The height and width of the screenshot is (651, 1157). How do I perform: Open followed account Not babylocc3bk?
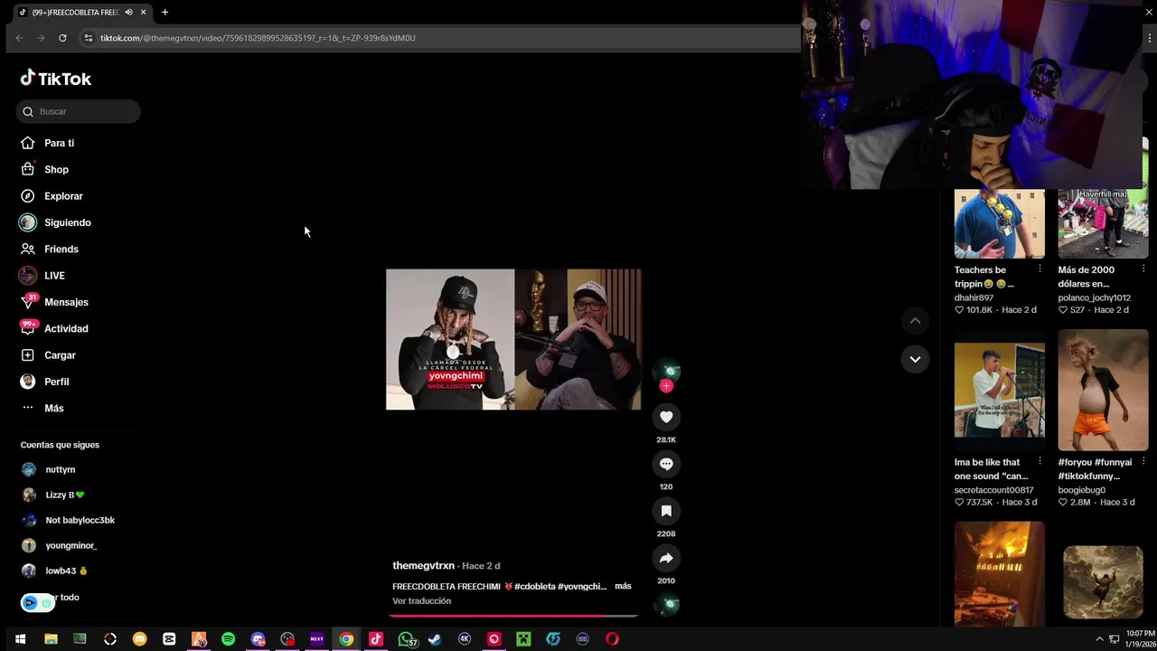point(79,520)
